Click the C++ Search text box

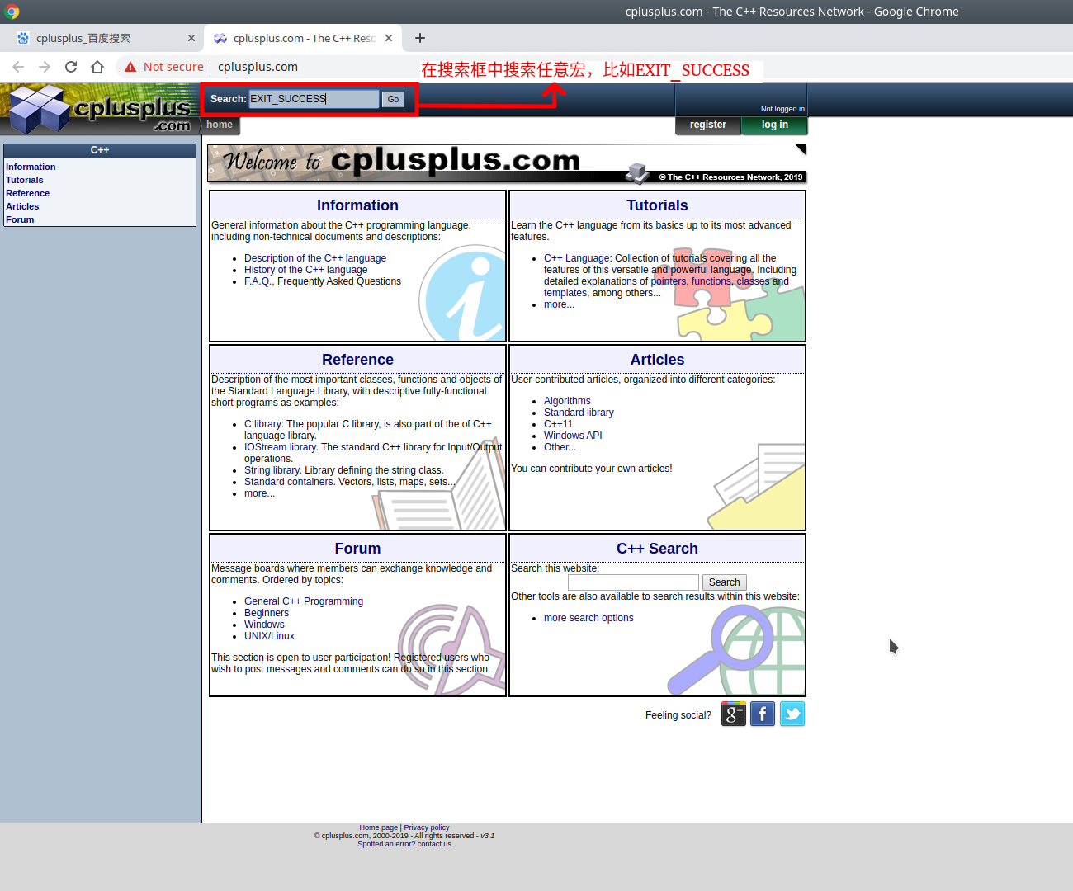pos(633,582)
